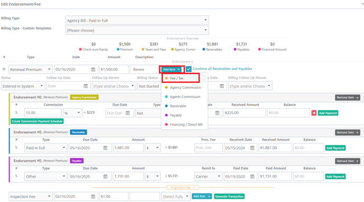Click the empty Inspection Fee description field

144,196
